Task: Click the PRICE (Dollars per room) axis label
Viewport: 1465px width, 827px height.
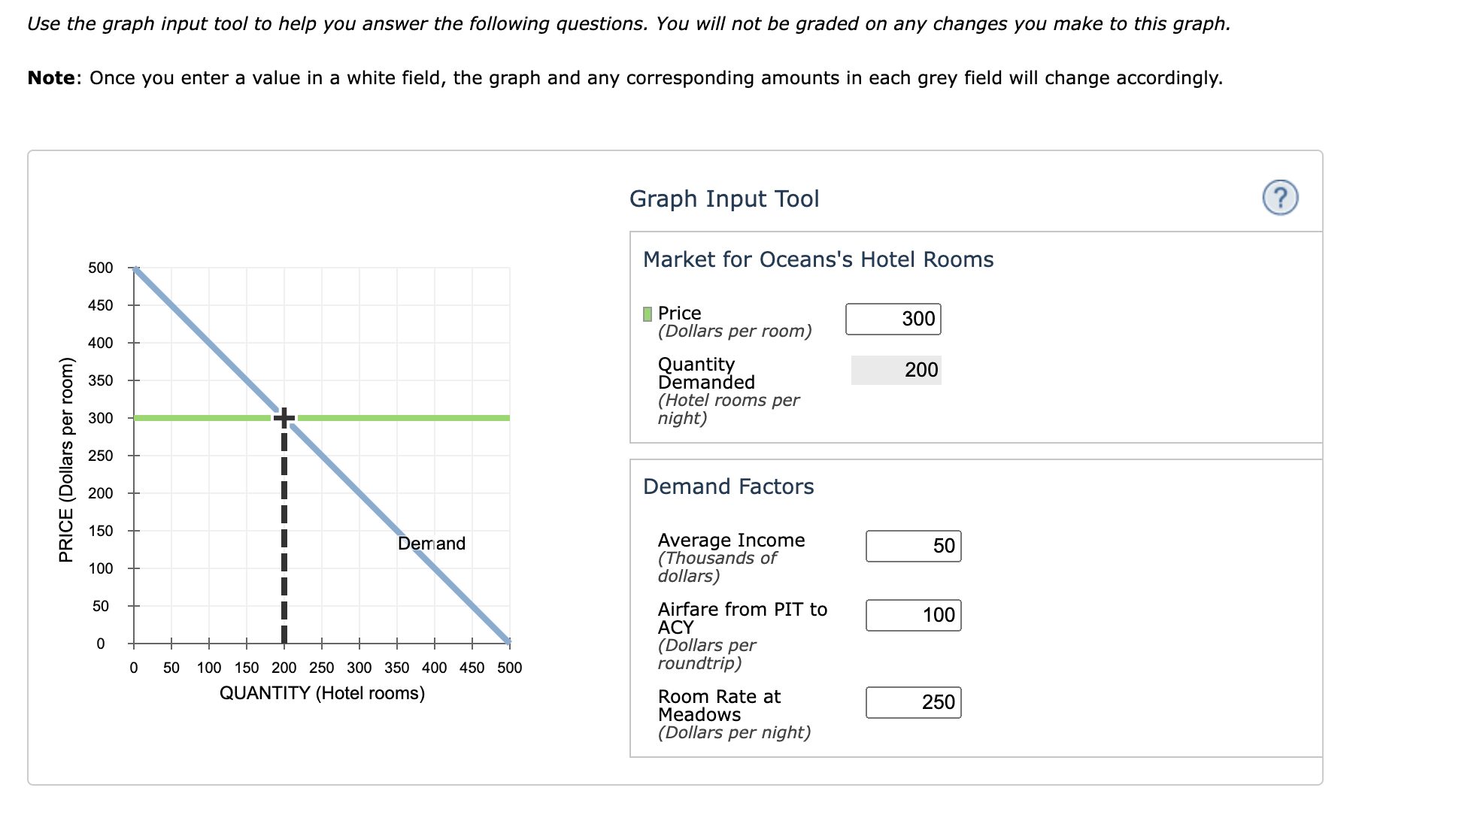Action: 66,455
